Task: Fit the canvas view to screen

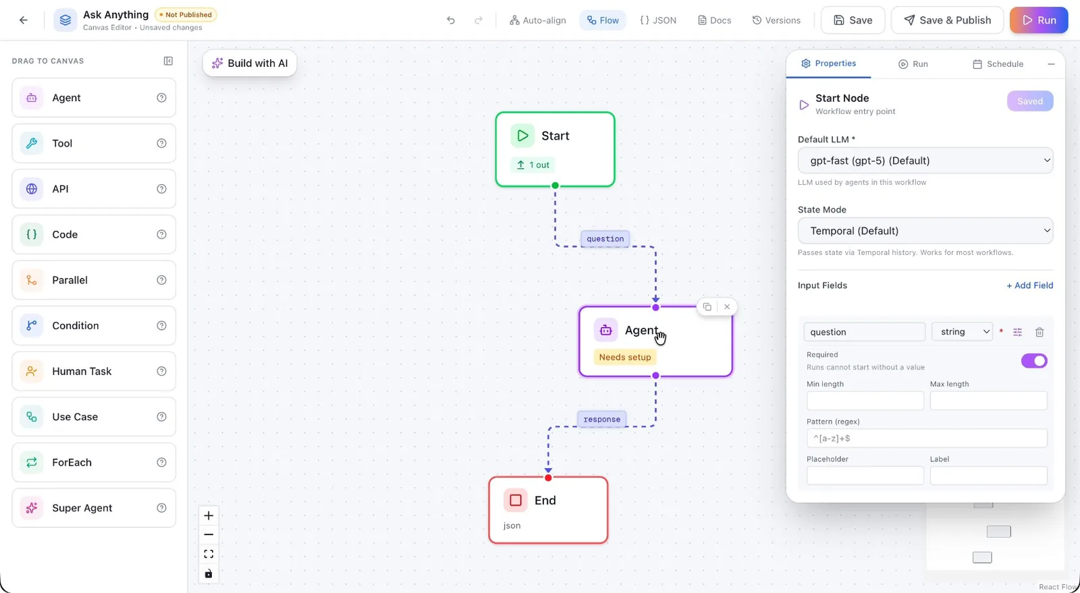Action: [209, 554]
